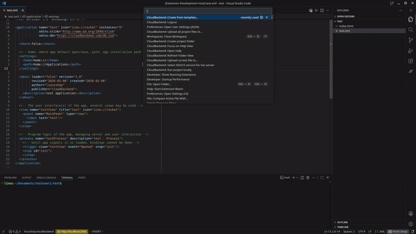
Task: Open editor more actions ellipsis
Action: coord(328,10)
